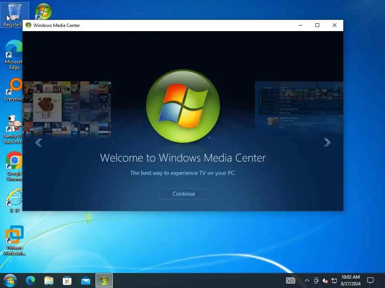The image size is (385, 288).
Task: Open the clock and date flyout
Action: pos(351,280)
